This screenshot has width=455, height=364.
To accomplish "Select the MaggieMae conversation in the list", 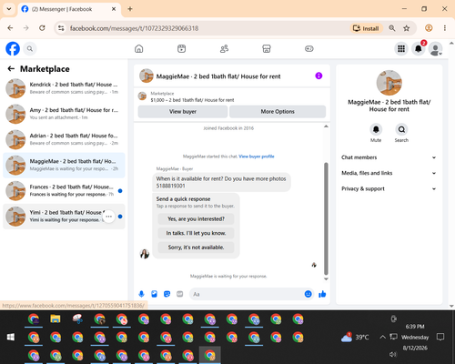I will tap(64, 165).
